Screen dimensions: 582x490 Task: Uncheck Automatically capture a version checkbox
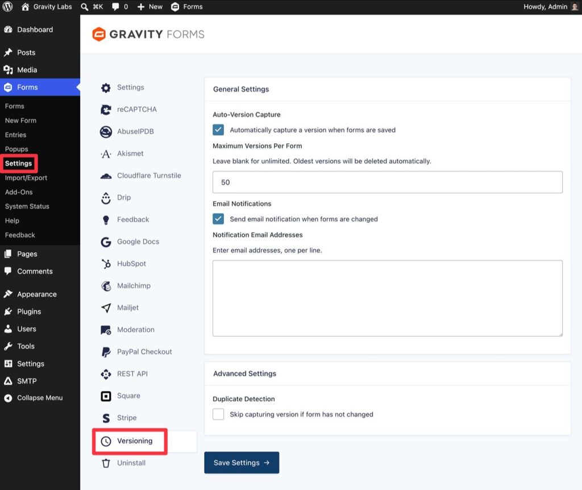coord(218,130)
